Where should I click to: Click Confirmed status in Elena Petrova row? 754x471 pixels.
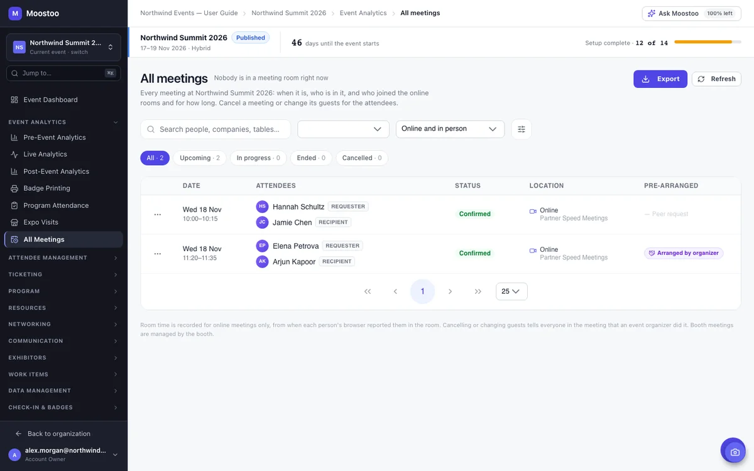pyautogui.click(x=474, y=253)
